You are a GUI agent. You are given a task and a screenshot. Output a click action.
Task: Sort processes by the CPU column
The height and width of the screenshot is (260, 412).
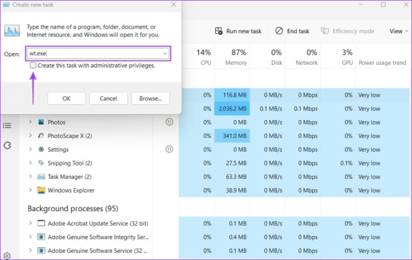[x=203, y=57]
